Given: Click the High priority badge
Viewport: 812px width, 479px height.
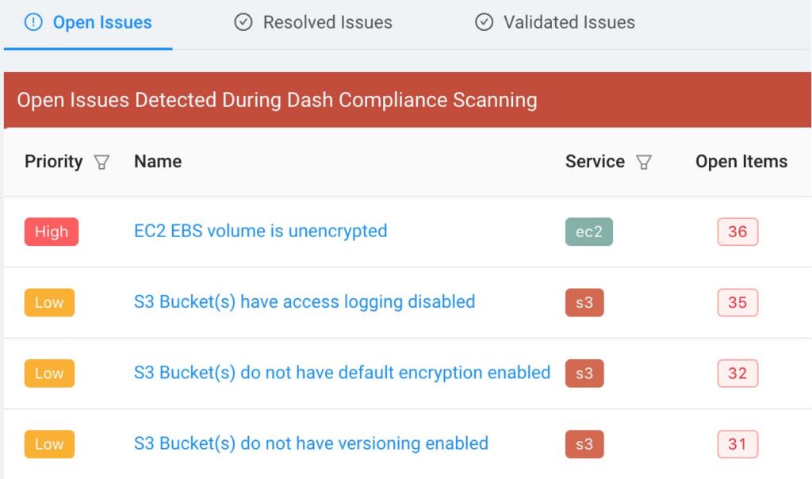Looking at the screenshot, I should click(x=52, y=232).
